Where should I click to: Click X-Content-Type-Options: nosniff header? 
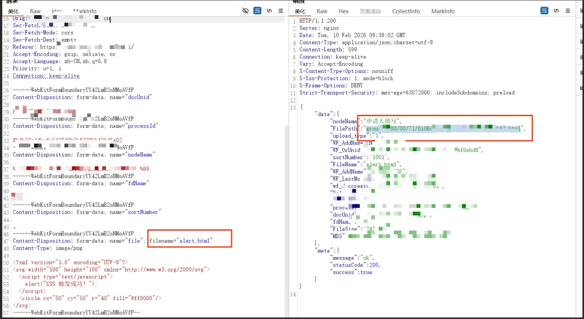pyautogui.click(x=347, y=71)
